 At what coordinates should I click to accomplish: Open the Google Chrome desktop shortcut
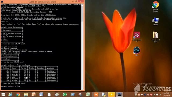pyautogui.click(x=156, y=6)
